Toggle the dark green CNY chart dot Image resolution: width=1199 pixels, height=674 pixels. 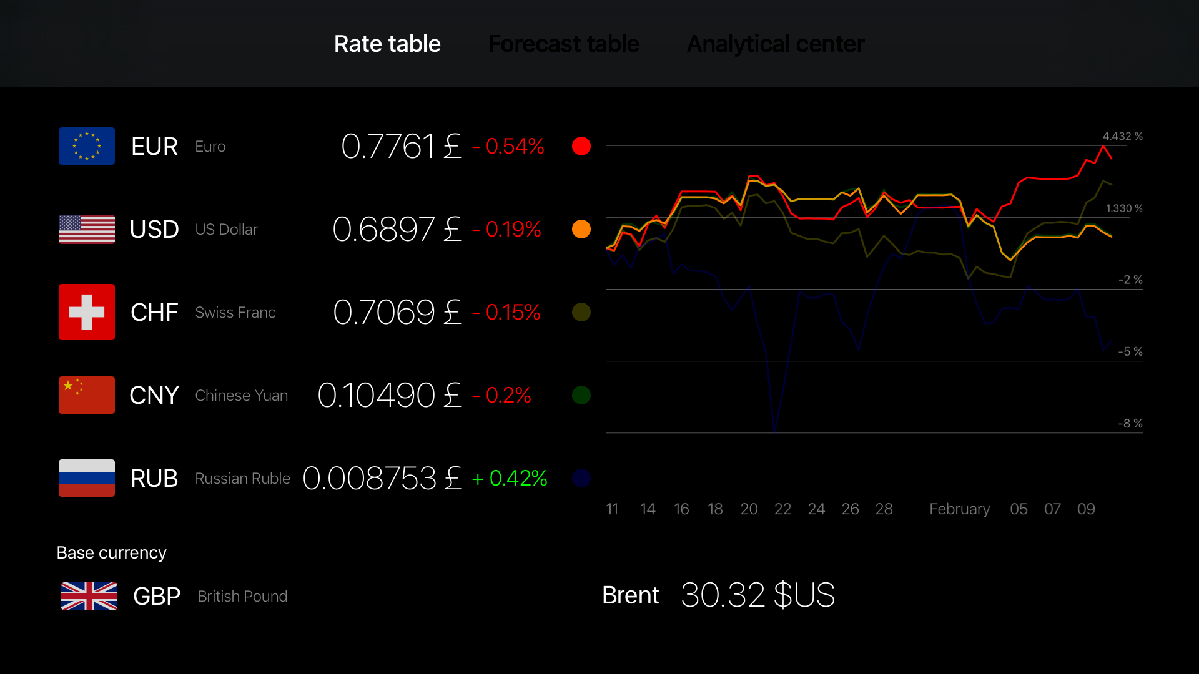[x=581, y=395]
